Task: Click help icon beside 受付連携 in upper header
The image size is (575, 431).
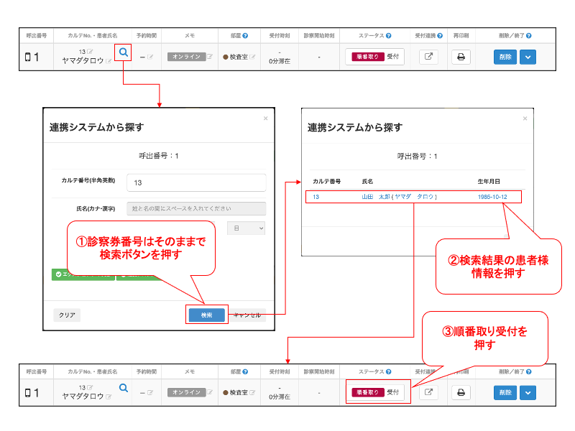Action: pos(440,35)
